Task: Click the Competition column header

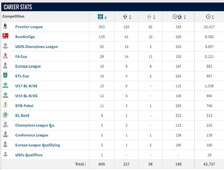Action: point(13,16)
